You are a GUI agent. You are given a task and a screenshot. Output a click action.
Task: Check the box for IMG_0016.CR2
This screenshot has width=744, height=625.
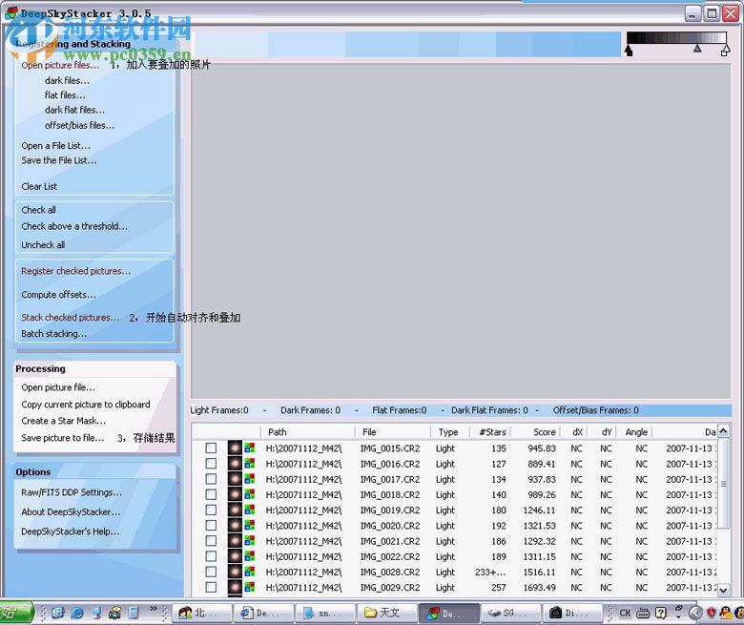tap(211, 464)
